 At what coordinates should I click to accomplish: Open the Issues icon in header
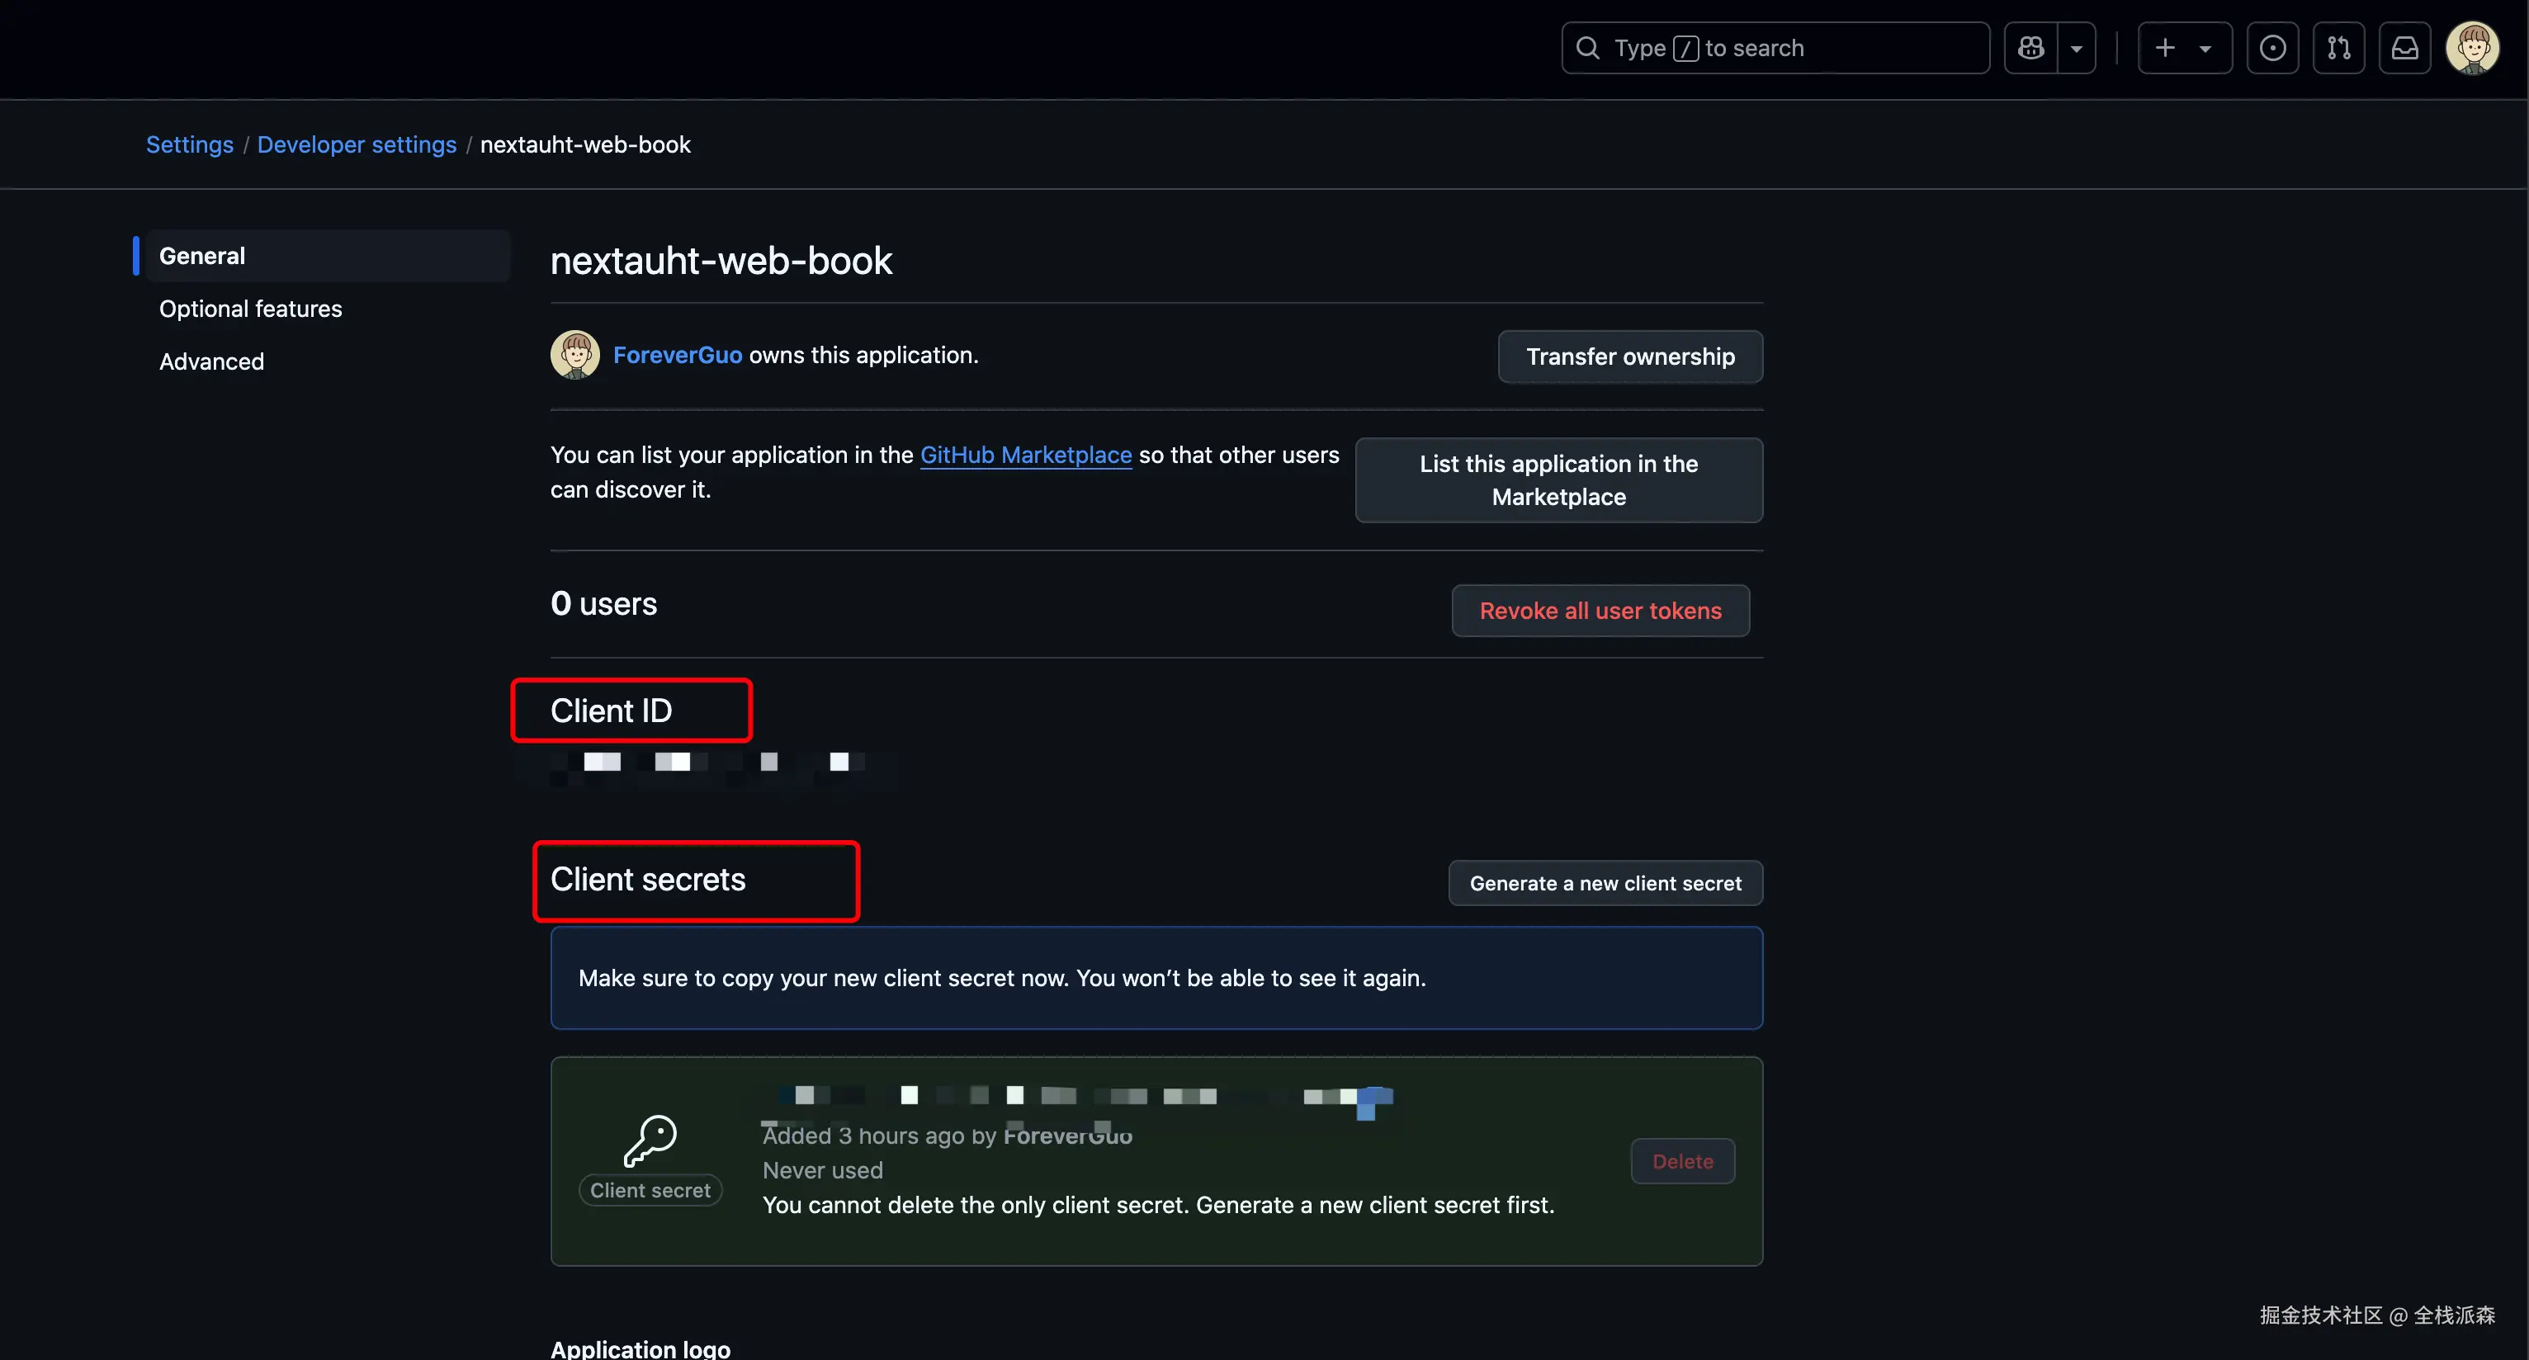pyautogui.click(x=2271, y=48)
